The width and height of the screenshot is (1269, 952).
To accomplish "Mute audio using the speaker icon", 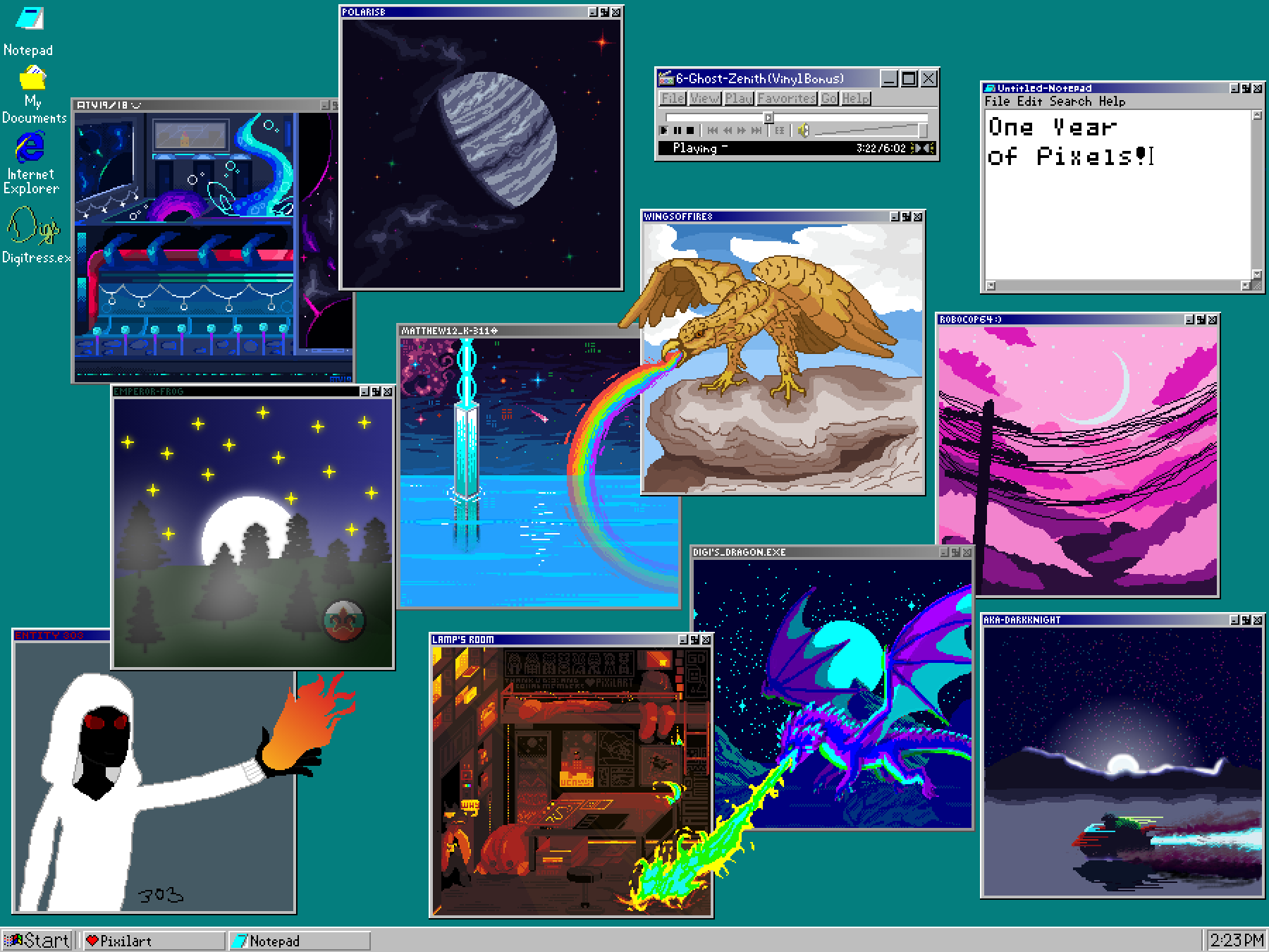I will click(803, 130).
